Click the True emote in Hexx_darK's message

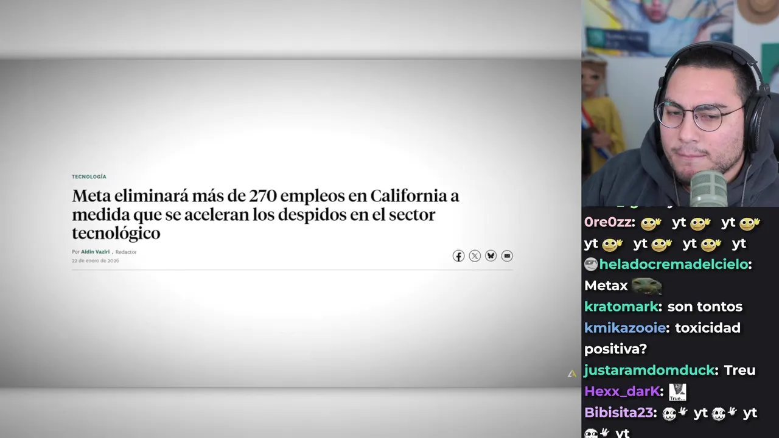pyautogui.click(x=677, y=392)
